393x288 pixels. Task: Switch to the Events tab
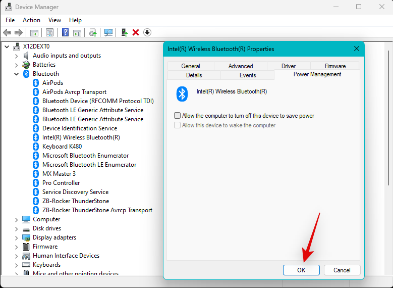pos(248,75)
